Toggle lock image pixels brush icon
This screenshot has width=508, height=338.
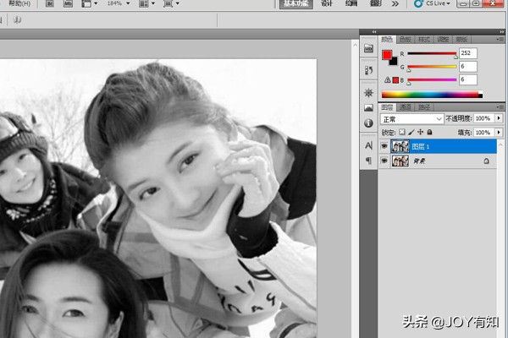411,132
